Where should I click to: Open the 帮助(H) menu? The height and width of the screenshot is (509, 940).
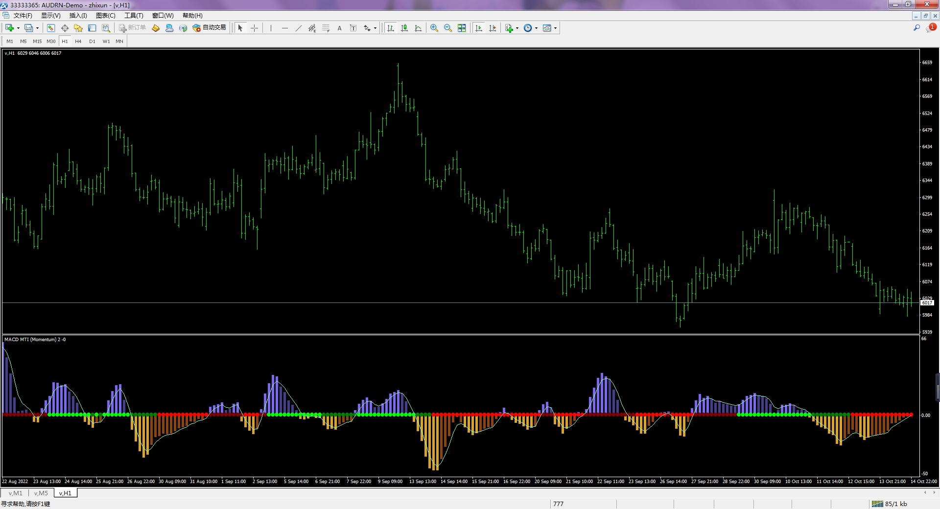coord(192,16)
